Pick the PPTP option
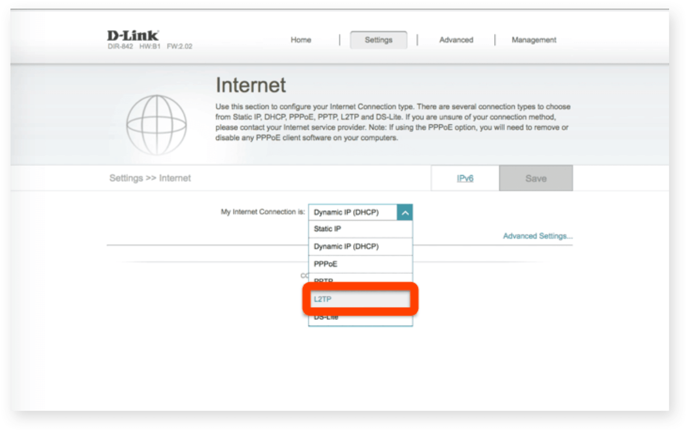This screenshot has width=687, height=431. pyautogui.click(x=360, y=279)
